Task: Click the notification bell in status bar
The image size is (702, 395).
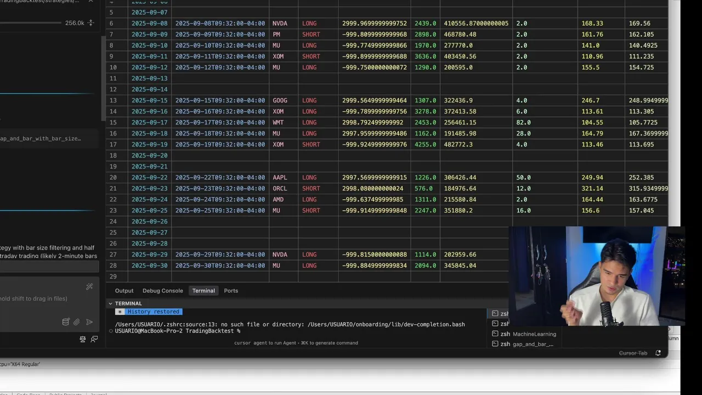Action: (658, 353)
